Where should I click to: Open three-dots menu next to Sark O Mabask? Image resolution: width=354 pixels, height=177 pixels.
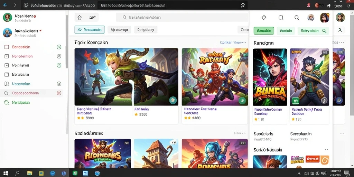click(x=326, y=150)
